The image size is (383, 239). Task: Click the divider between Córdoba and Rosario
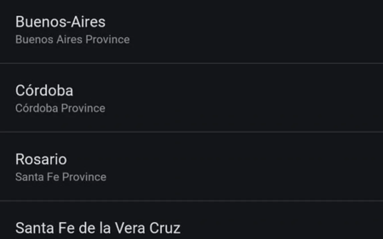(x=191, y=132)
